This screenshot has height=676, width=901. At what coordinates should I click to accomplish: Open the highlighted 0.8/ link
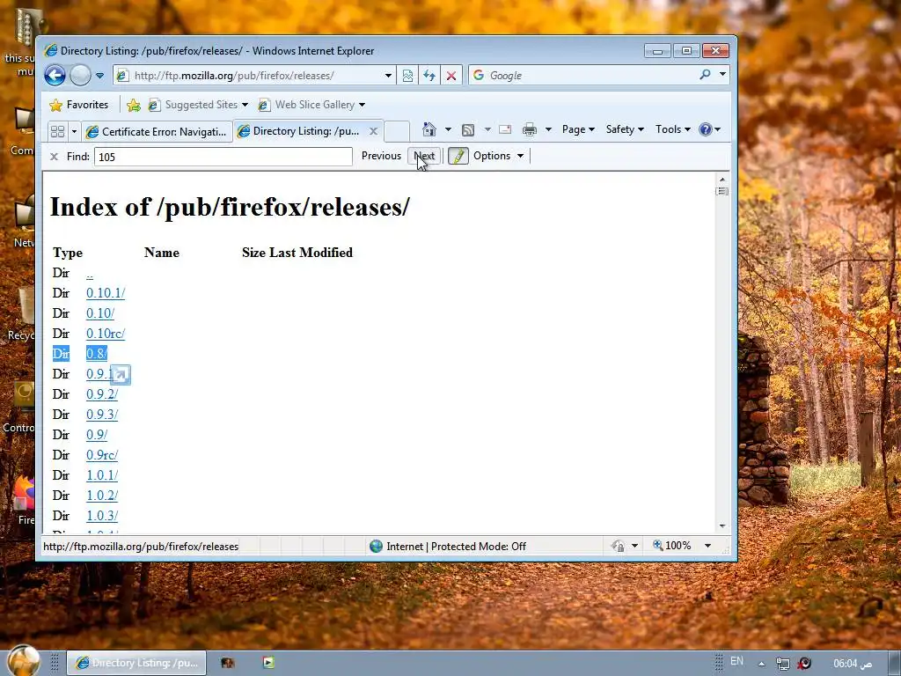pos(97,354)
